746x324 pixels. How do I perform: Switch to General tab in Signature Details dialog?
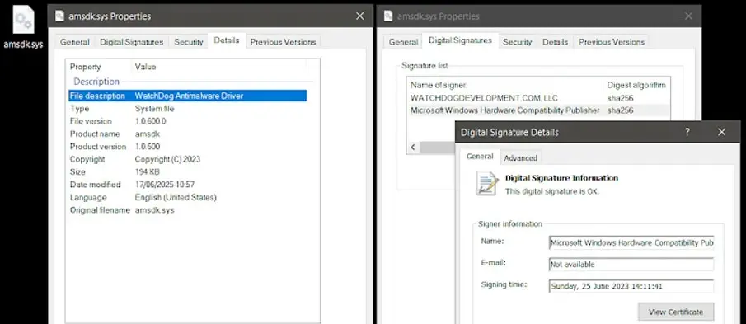coord(480,157)
